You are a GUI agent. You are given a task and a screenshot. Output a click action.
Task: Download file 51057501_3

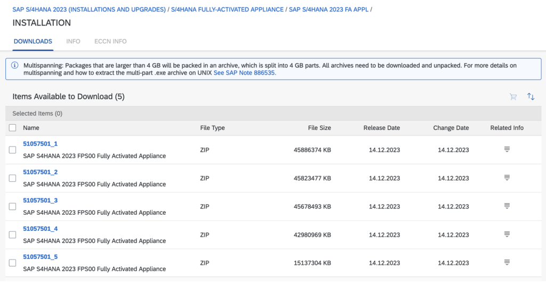[x=41, y=200]
